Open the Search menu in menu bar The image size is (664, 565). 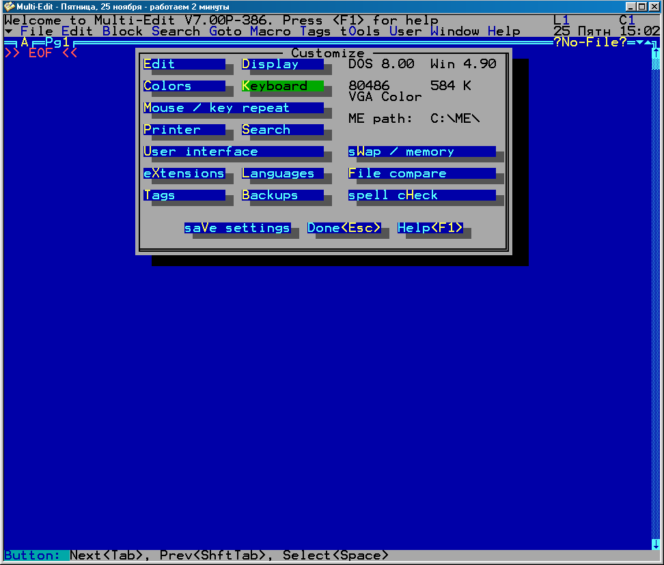[176, 31]
